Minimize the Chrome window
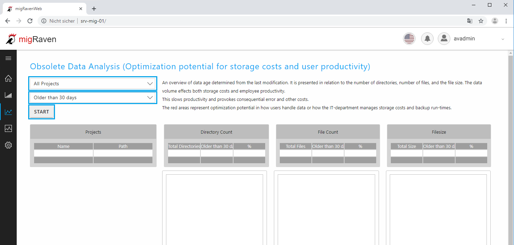Screen dimensions: 514x245 coord(474,5)
